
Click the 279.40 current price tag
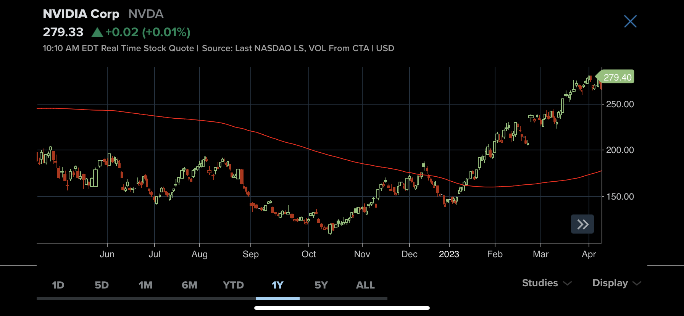pos(617,77)
